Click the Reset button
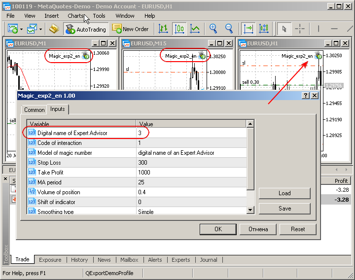355x280 pixels. point(298,229)
